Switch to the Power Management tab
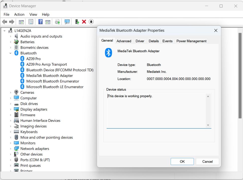243x180 pixels. pos(191,41)
